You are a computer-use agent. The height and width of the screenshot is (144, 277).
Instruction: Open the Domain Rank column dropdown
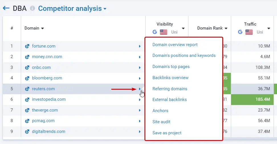tap(226, 28)
